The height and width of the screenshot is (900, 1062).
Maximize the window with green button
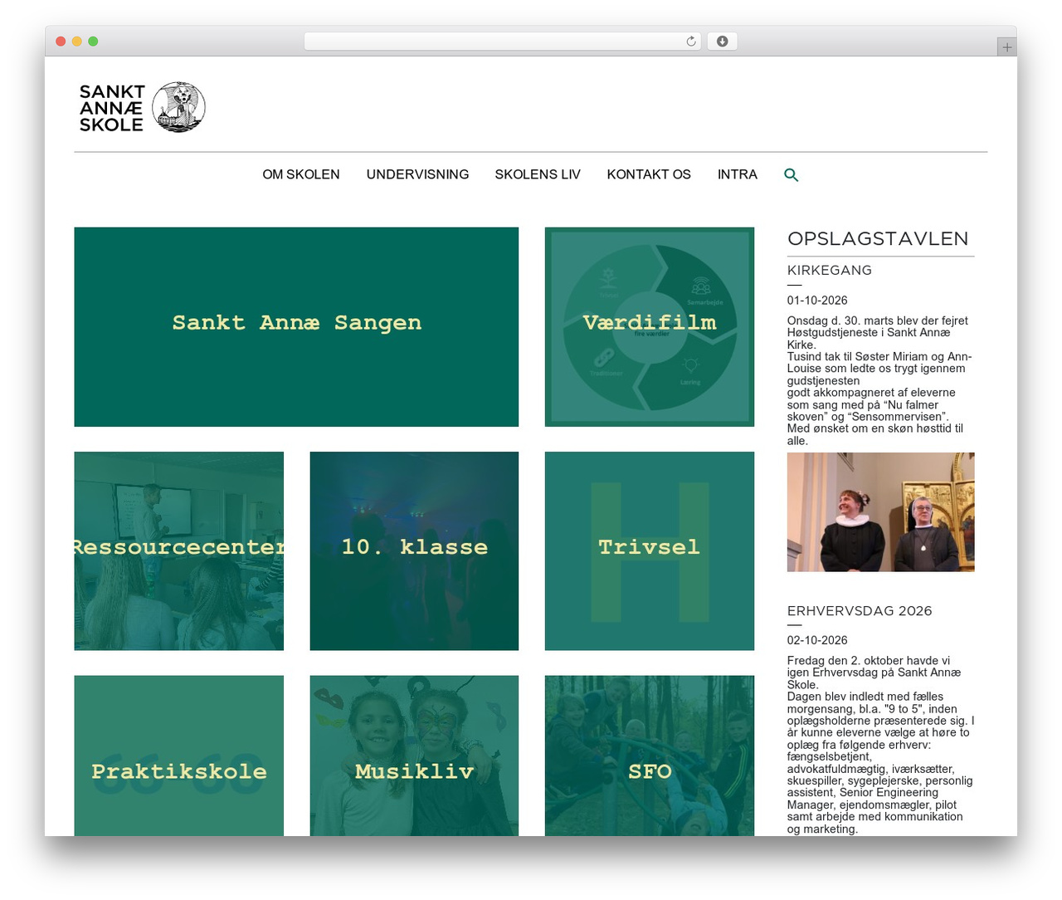(93, 42)
